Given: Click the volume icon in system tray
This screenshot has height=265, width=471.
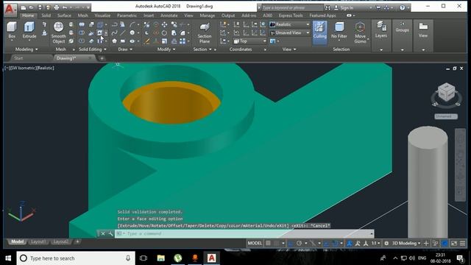Looking at the screenshot, I should [x=412, y=258].
